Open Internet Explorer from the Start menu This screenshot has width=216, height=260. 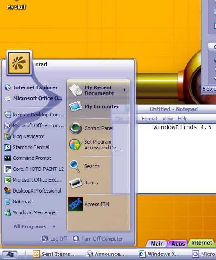coord(31,87)
